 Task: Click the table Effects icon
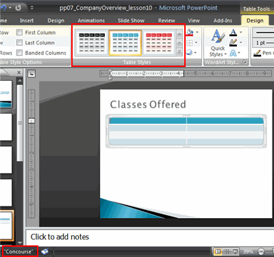point(189,53)
